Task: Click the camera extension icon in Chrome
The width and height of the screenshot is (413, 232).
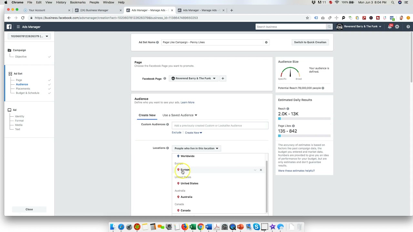Action: (323, 18)
